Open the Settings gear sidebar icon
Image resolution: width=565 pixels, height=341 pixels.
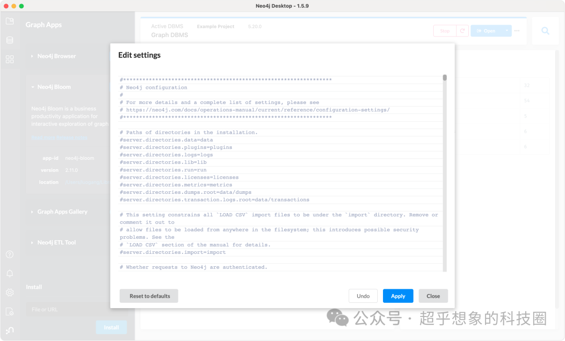point(10,292)
